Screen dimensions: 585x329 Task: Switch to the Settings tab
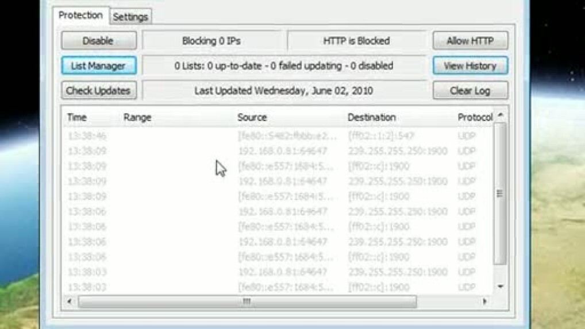click(130, 17)
